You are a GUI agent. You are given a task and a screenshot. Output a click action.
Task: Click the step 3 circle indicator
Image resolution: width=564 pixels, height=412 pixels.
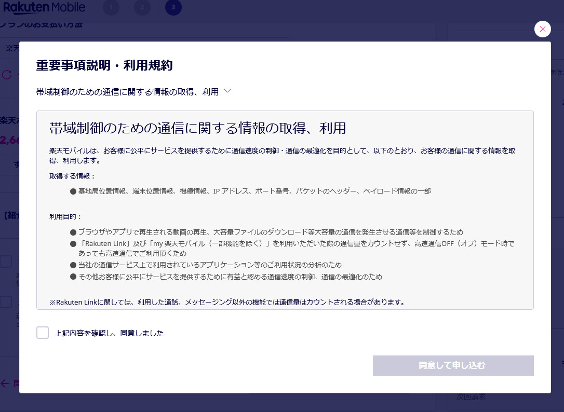pyautogui.click(x=173, y=8)
